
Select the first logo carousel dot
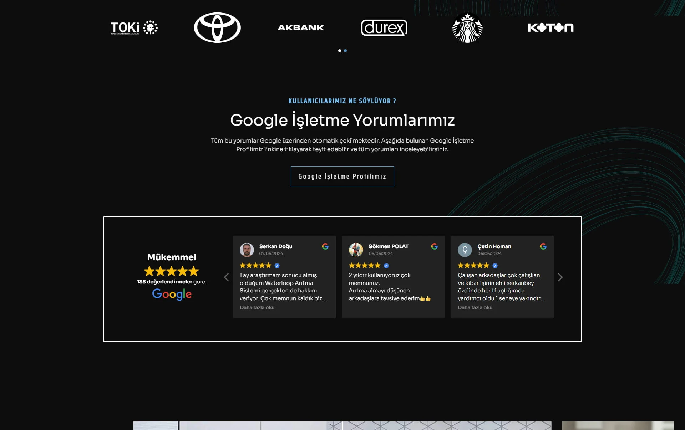340,51
